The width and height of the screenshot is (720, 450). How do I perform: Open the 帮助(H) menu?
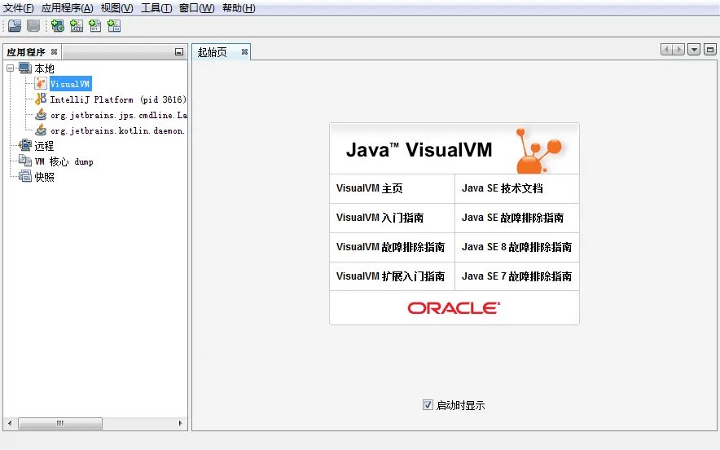coord(239,8)
